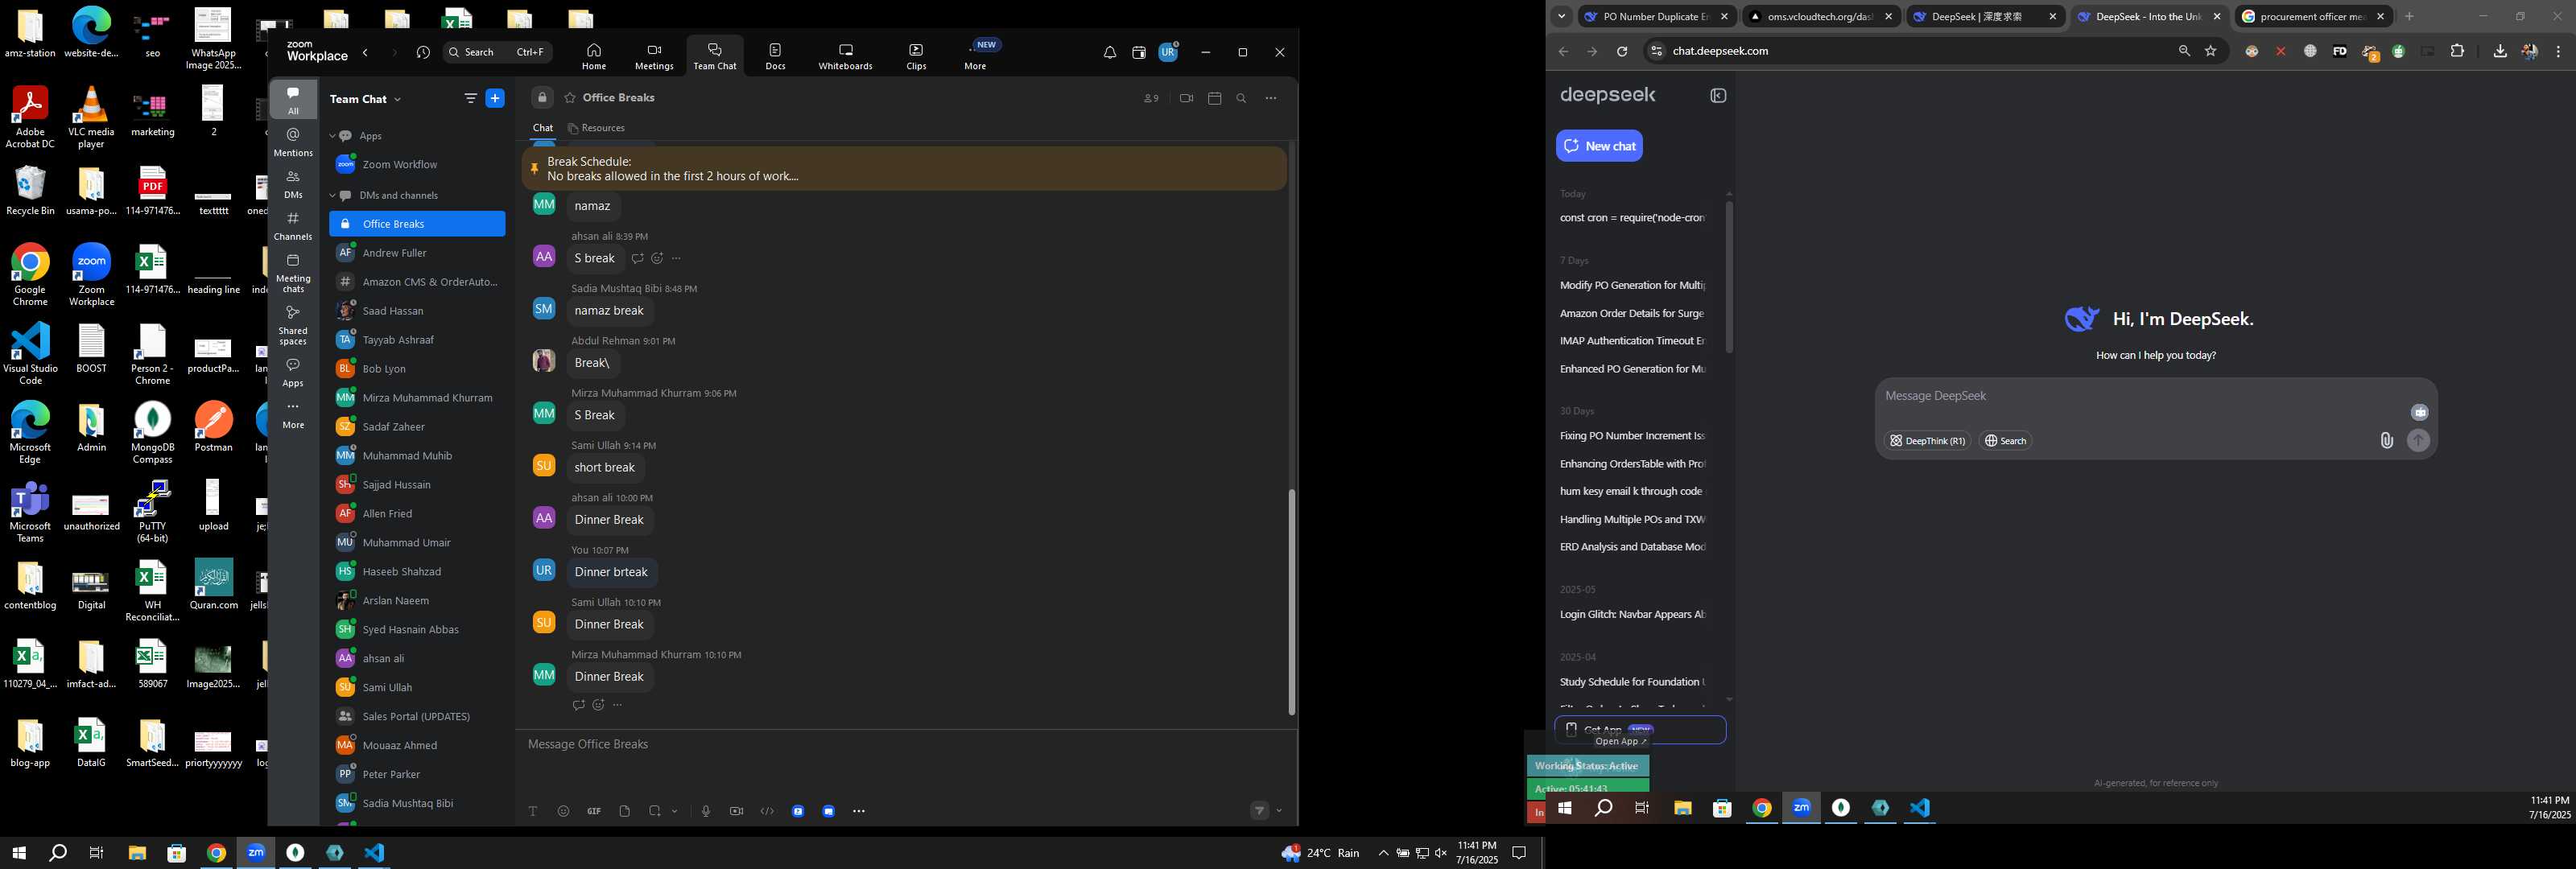The width and height of the screenshot is (2576, 869).
Task: Open Zoom Workflow app chat
Action: [x=417, y=164]
